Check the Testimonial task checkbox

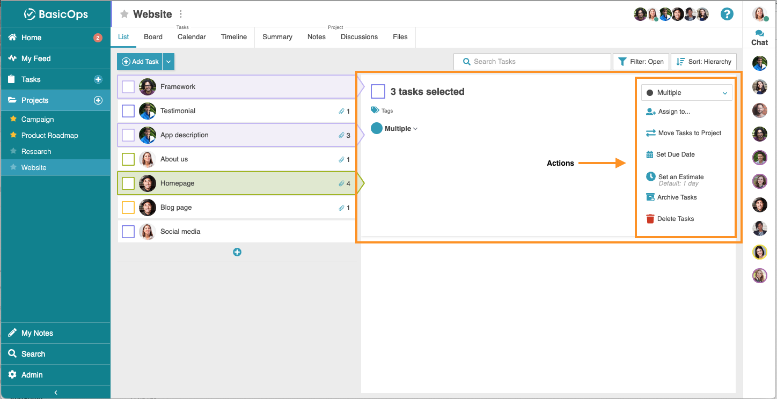127,110
